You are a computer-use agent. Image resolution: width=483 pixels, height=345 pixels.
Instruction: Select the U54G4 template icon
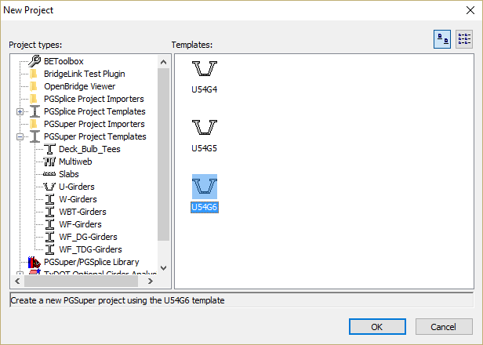(x=204, y=69)
